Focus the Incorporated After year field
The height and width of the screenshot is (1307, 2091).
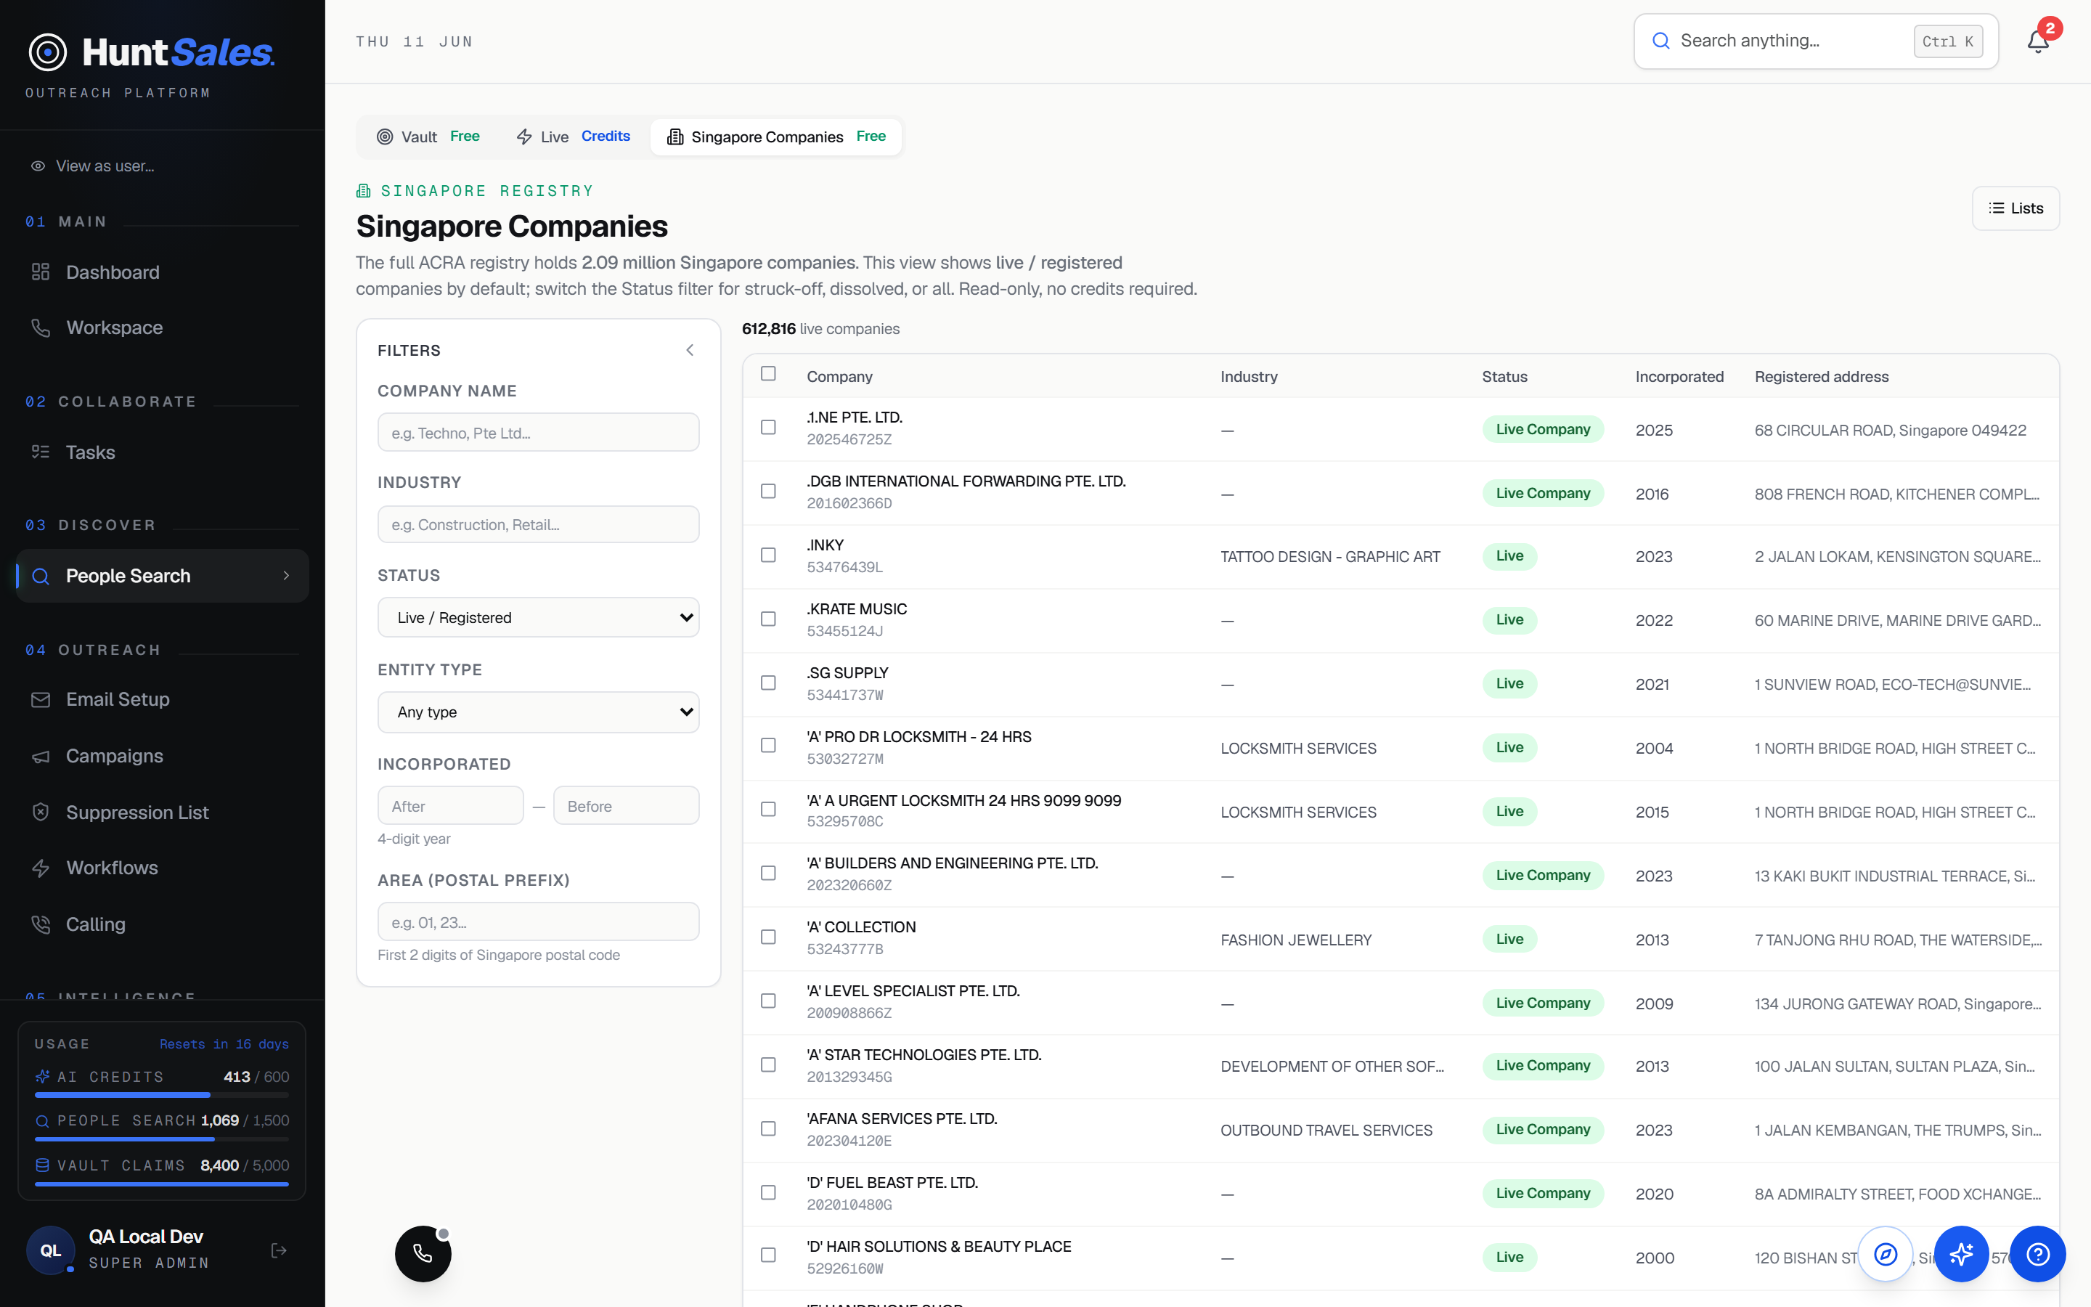450,806
